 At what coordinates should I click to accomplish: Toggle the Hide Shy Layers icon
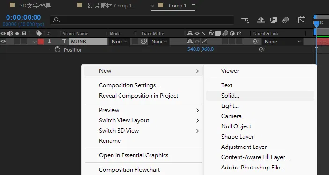pyautogui.click(x=261, y=20)
